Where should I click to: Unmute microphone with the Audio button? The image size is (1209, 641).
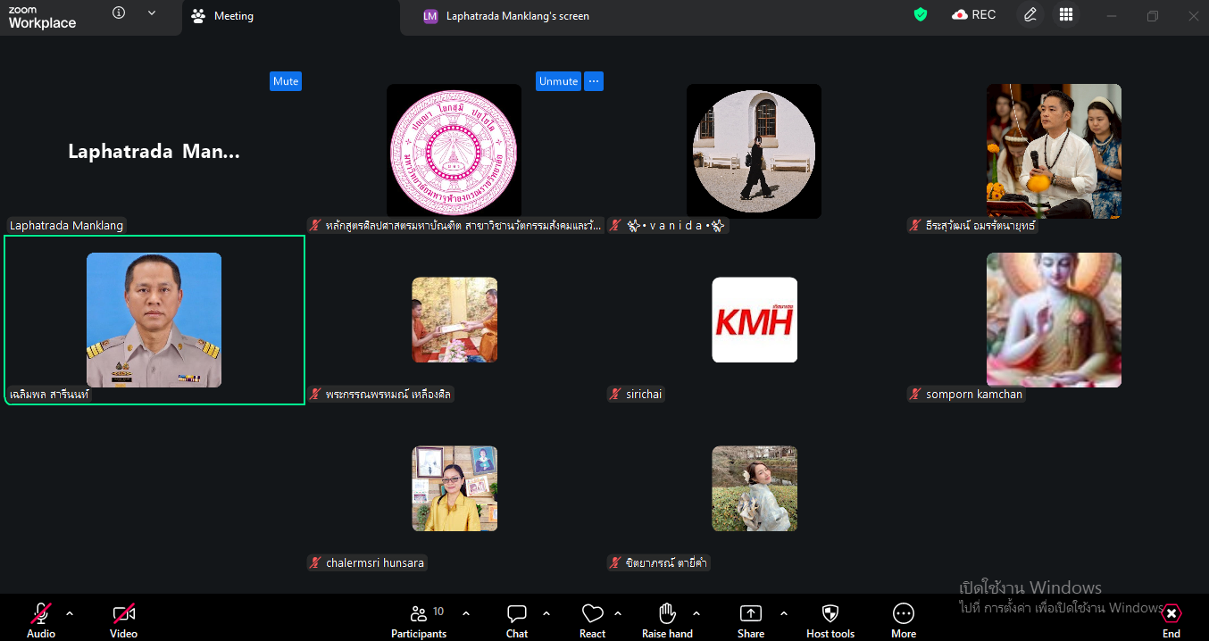tap(41, 614)
